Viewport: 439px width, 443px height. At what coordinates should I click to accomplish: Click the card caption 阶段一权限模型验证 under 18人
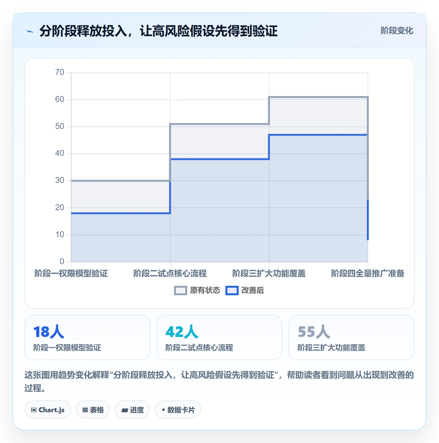[67, 348]
